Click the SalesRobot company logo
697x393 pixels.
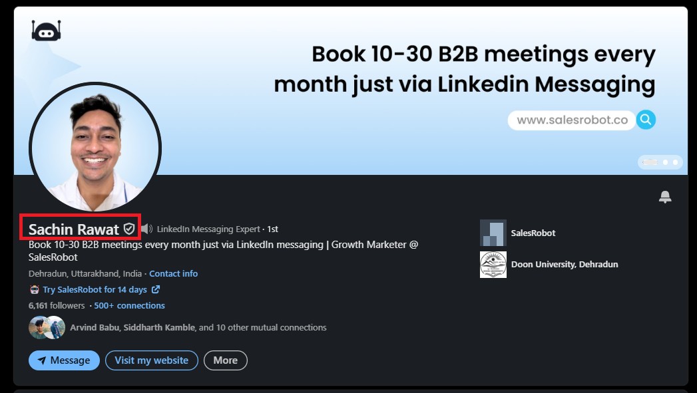[493, 233]
